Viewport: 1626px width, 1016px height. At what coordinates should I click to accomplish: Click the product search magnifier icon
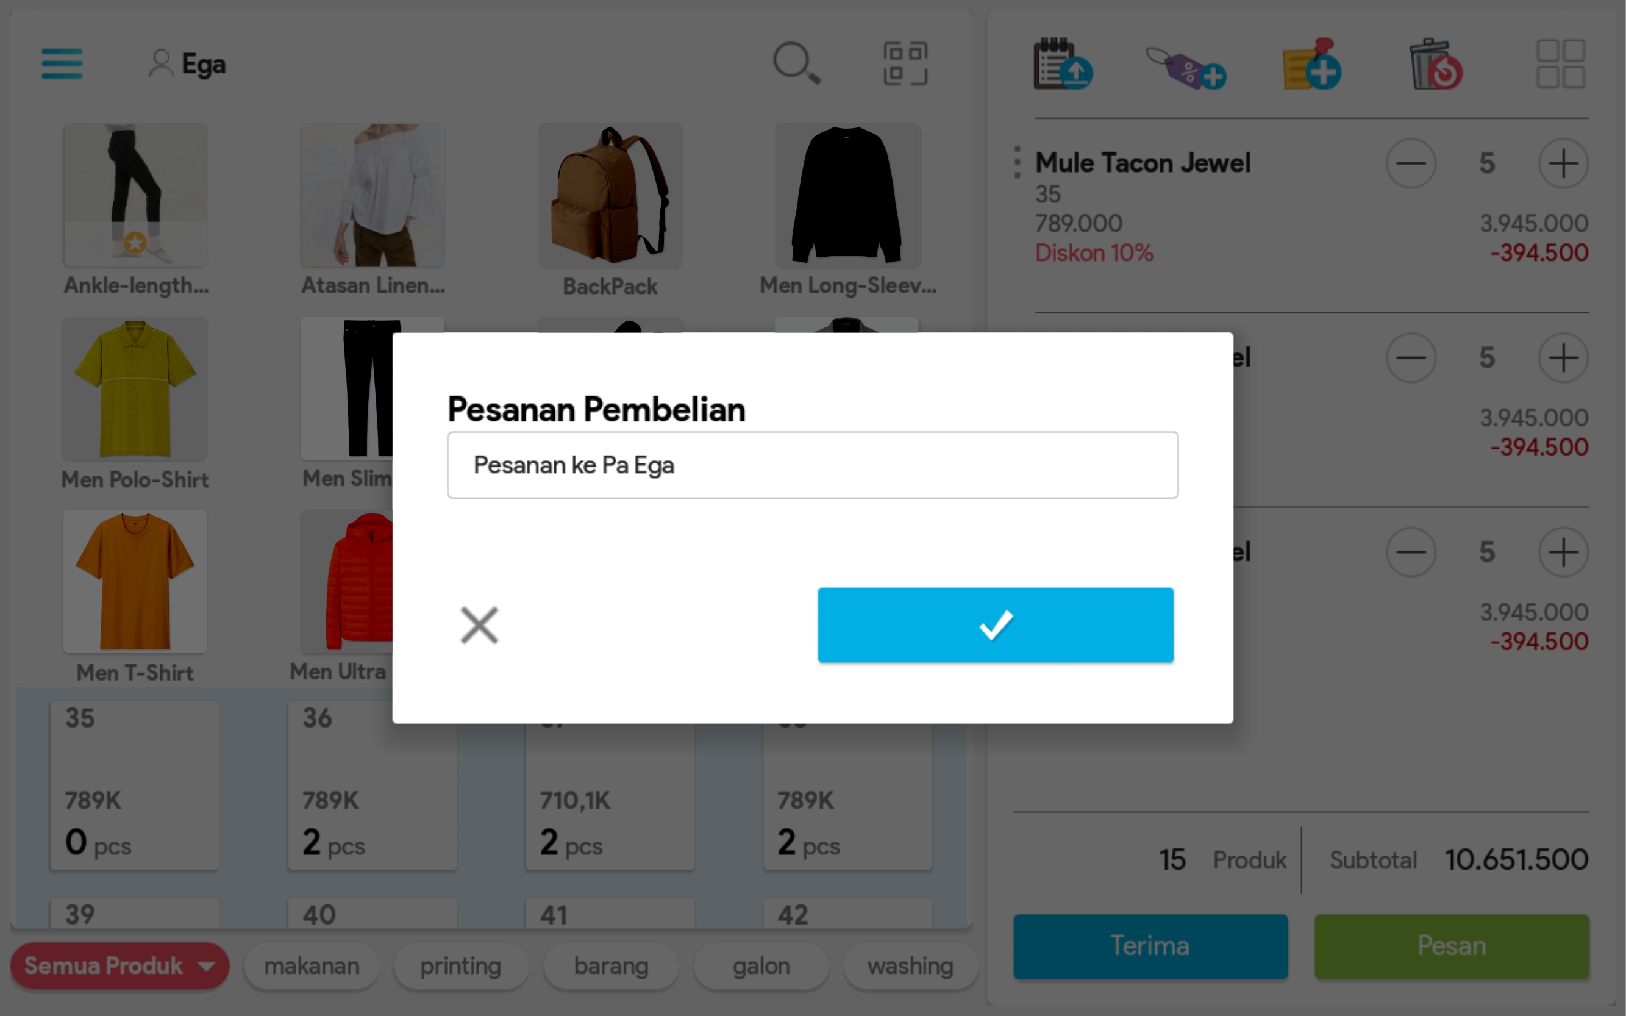click(x=796, y=64)
